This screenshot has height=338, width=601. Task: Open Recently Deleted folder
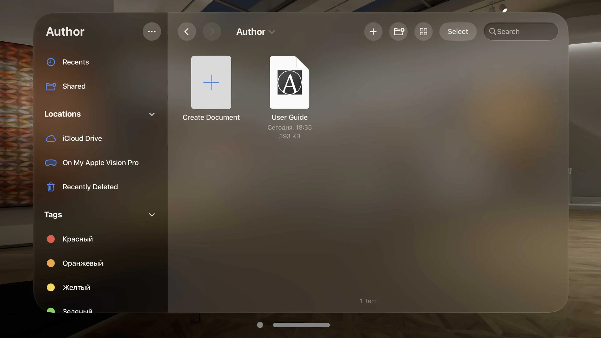pyautogui.click(x=90, y=187)
